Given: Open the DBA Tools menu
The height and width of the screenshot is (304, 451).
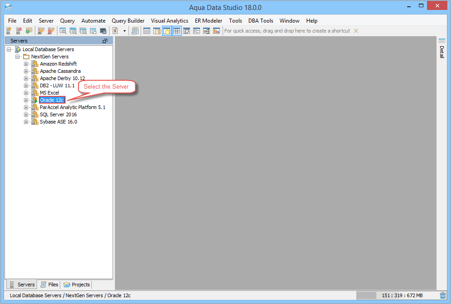Looking at the screenshot, I should coord(261,21).
